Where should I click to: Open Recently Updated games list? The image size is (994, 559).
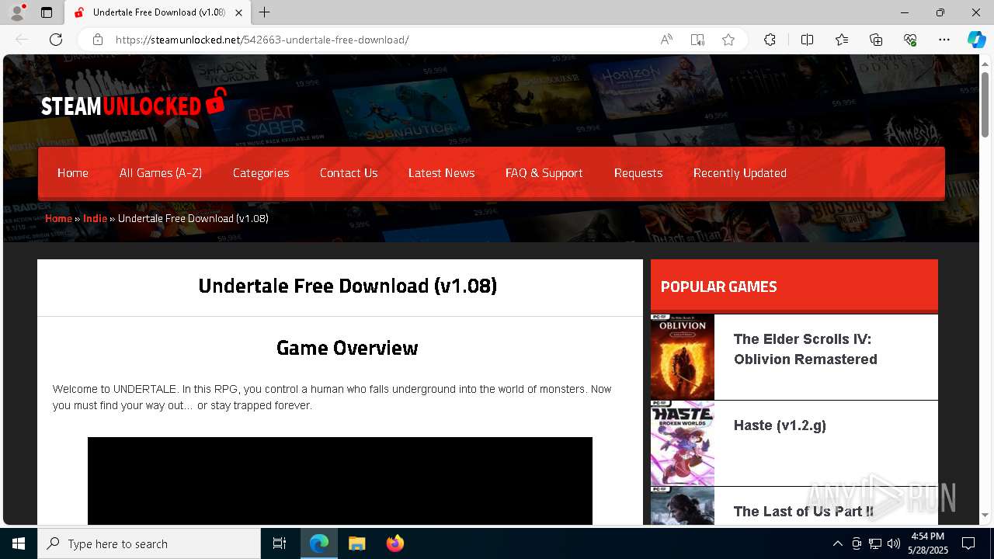(740, 173)
